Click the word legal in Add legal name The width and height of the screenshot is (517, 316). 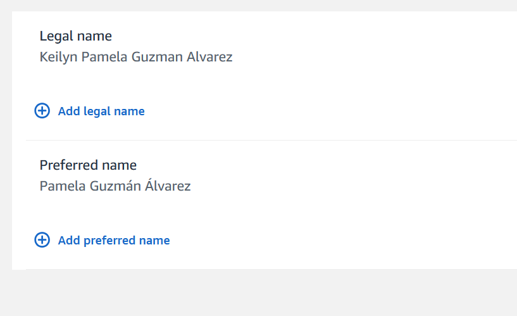[96, 111]
